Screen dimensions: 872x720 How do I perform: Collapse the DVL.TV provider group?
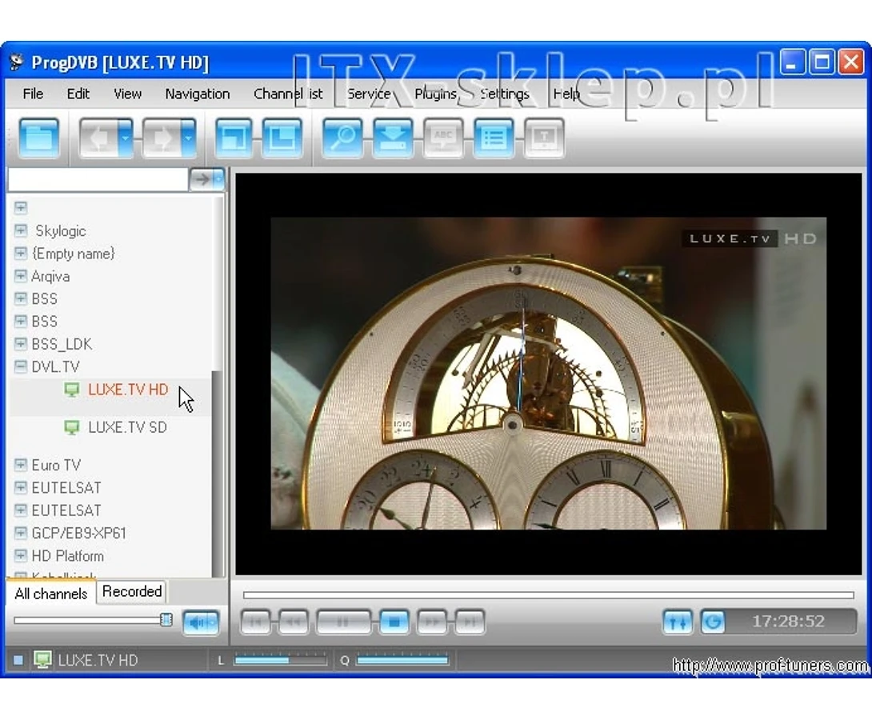(x=21, y=366)
